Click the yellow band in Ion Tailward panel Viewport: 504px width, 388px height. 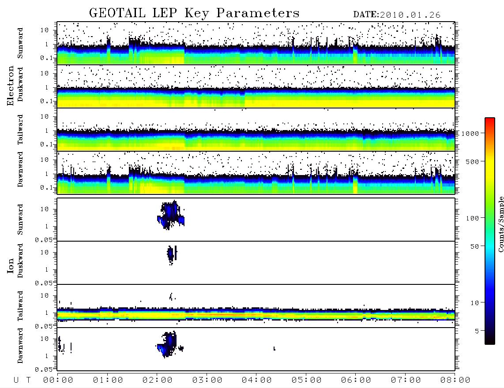256,315
